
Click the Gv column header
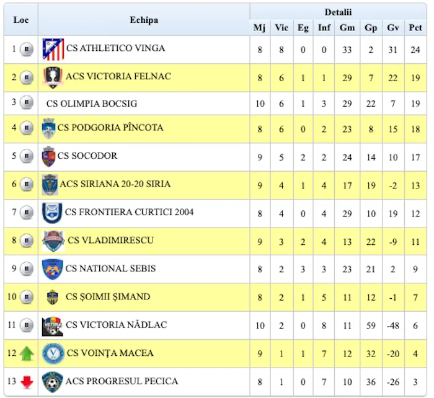click(393, 27)
